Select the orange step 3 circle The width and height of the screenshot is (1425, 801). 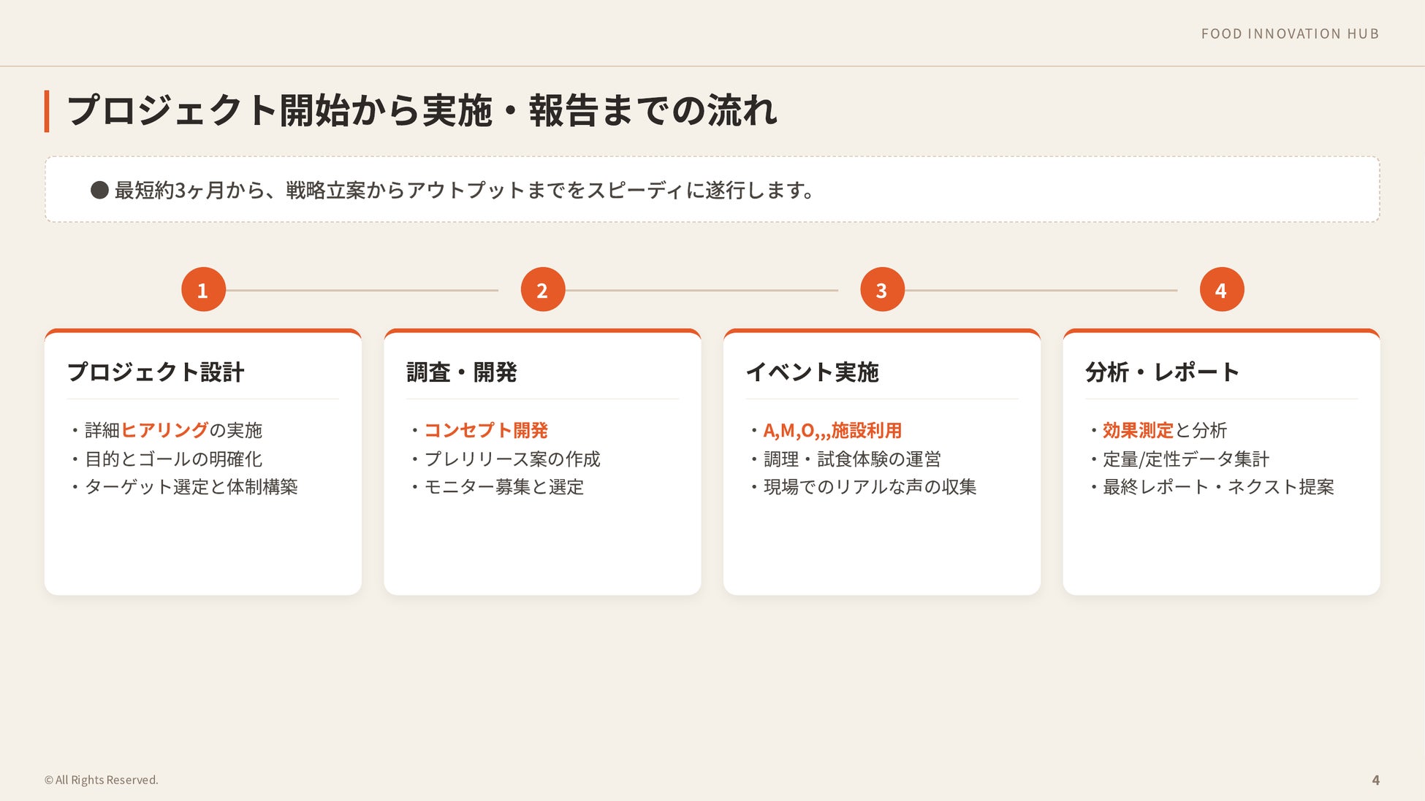point(882,290)
